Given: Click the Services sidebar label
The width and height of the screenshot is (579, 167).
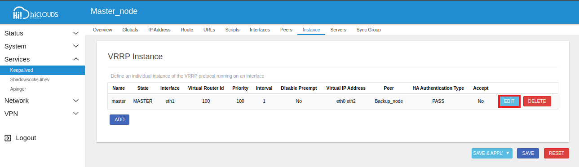Looking at the screenshot, I should [x=17, y=59].
